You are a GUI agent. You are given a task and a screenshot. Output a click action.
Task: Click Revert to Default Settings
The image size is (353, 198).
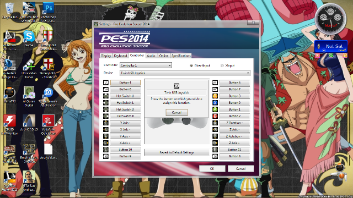(x=176, y=152)
